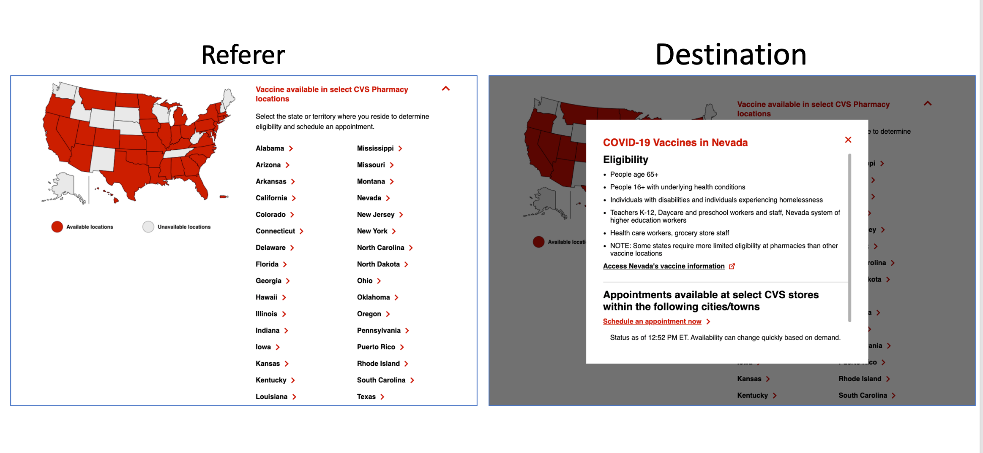Select Iowa in the Referer list
Screen dimensions: 983x453
pyautogui.click(x=263, y=347)
